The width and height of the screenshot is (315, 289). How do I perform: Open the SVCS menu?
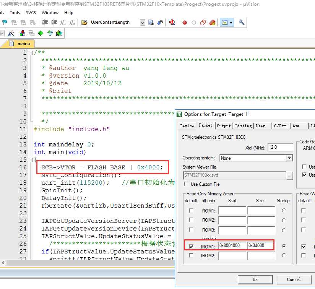click(x=31, y=13)
